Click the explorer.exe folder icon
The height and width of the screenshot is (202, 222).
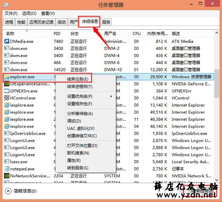[x=7, y=77]
